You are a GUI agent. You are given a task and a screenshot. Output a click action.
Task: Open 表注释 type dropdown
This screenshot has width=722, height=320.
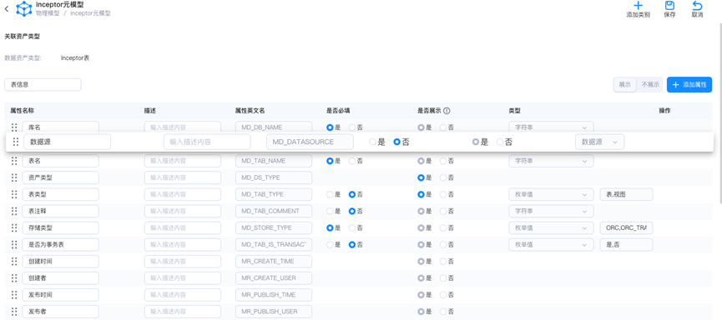pyautogui.click(x=551, y=211)
